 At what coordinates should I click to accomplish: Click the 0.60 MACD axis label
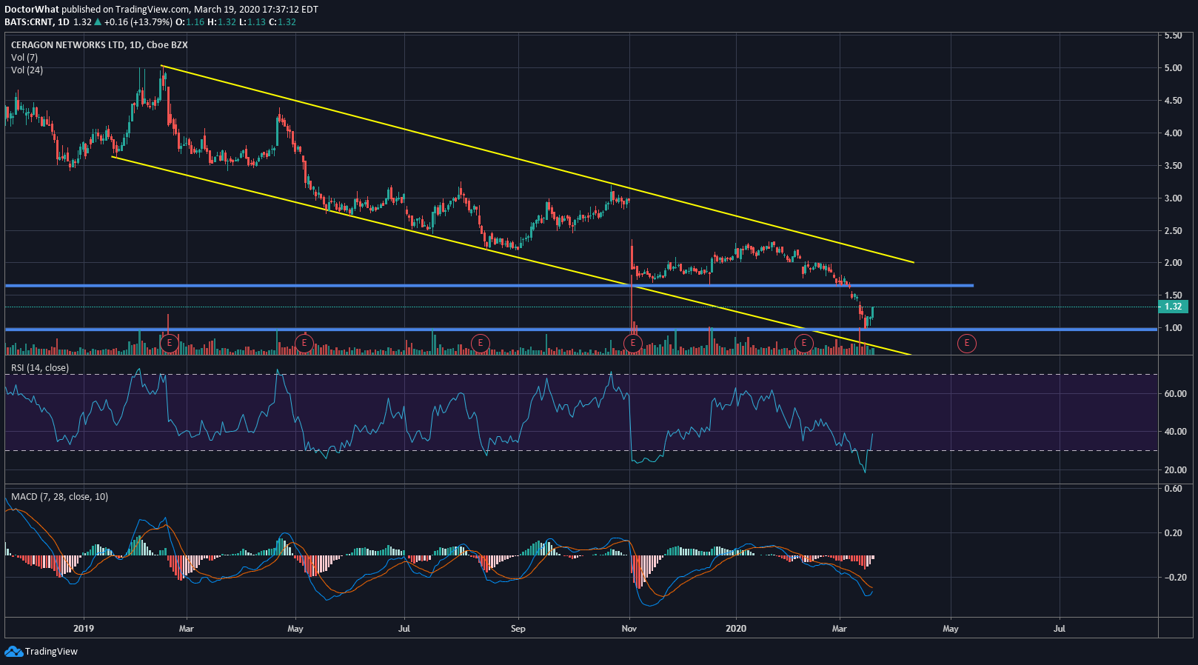coord(1173,489)
